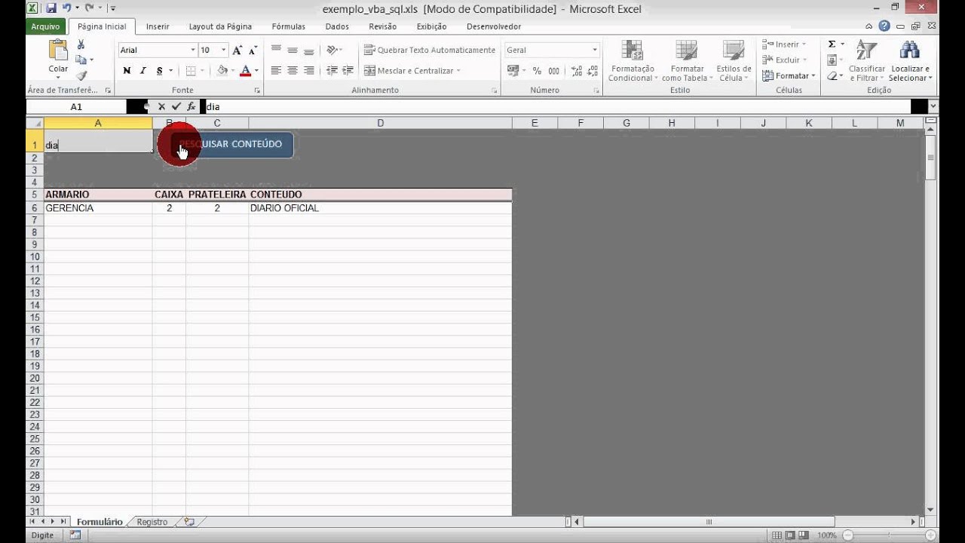
Task: Switch to the Dados tab
Action: [x=337, y=26]
